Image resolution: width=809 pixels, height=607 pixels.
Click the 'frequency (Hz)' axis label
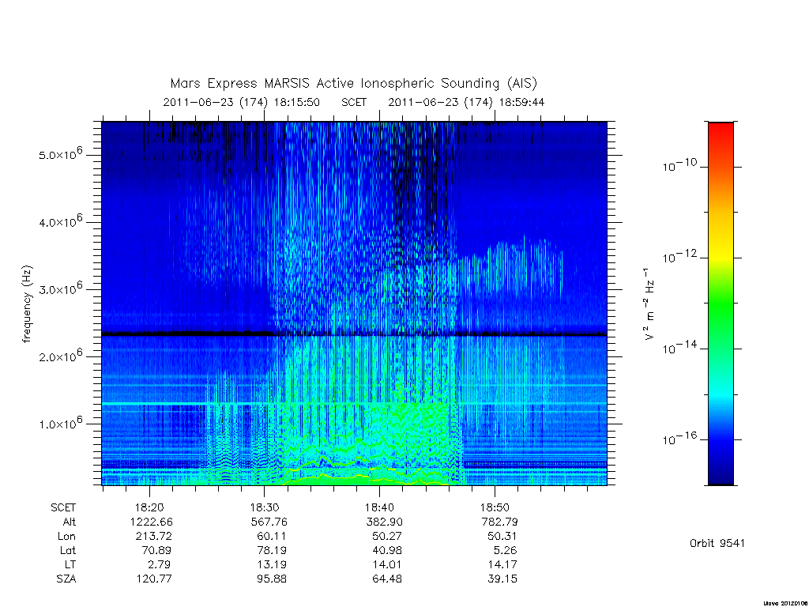point(28,303)
